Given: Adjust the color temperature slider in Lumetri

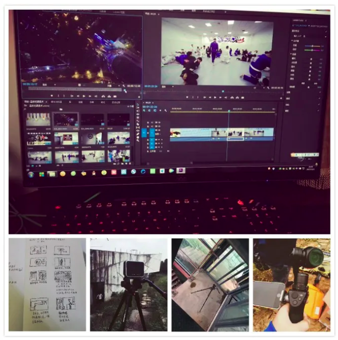Looking at the screenshot, I should click(312, 46).
